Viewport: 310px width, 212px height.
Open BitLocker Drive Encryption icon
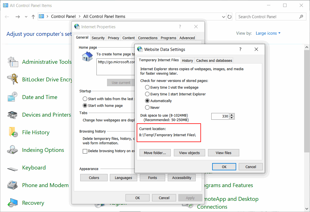point(13,80)
